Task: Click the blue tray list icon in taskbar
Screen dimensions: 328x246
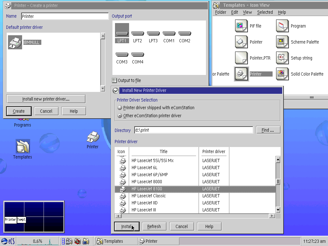Action: (63, 241)
